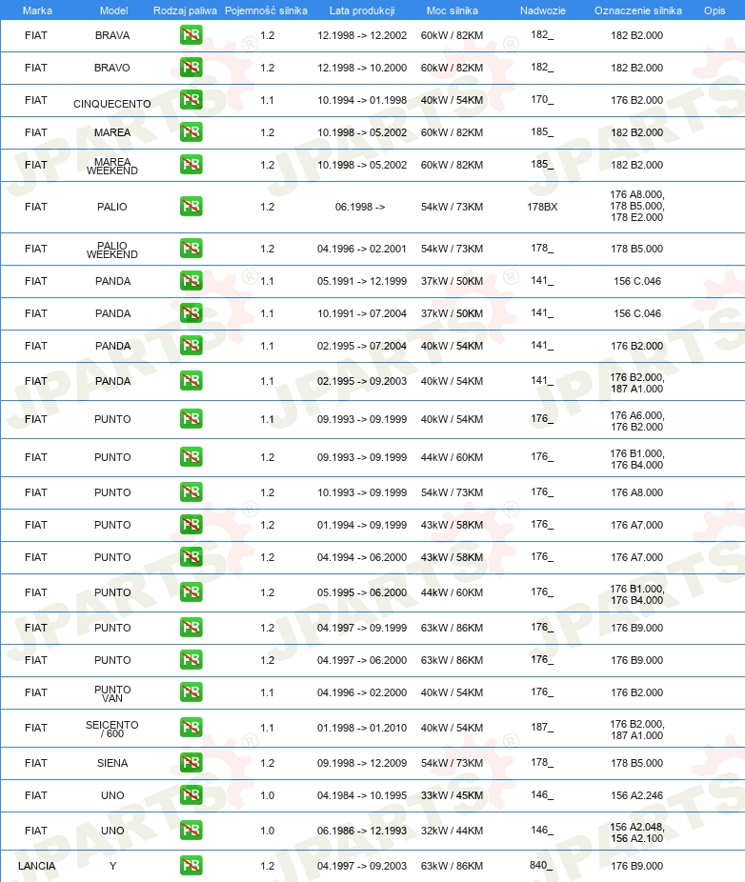Click the fuel icon in the UNO 33kW row
The image size is (745, 882).
pyautogui.click(x=191, y=795)
